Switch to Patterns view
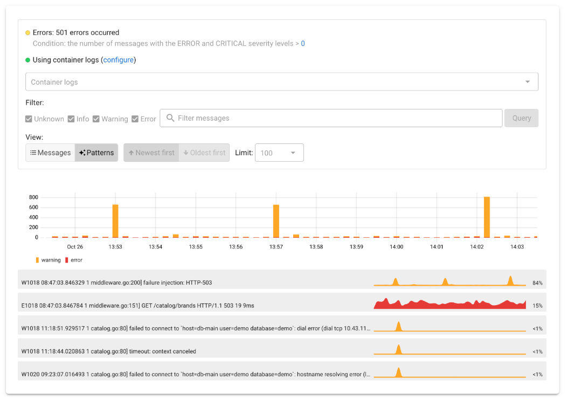The height and width of the screenshot is (400, 568). [x=96, y=153]
